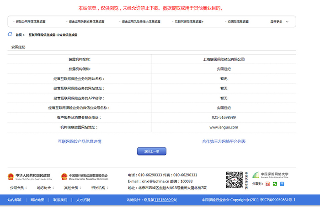This screenshot has width=320, height=207.
Task: Click website address www.ianguo.com
Action: click(x=224, y=127)
